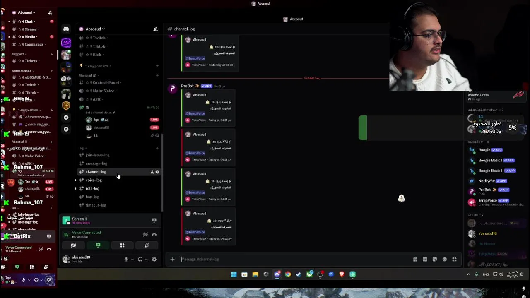The width and height of the screenshot is (530, 298).
Task: Collapse Support category in narrow left panel
Action: [x=19, y=54]
